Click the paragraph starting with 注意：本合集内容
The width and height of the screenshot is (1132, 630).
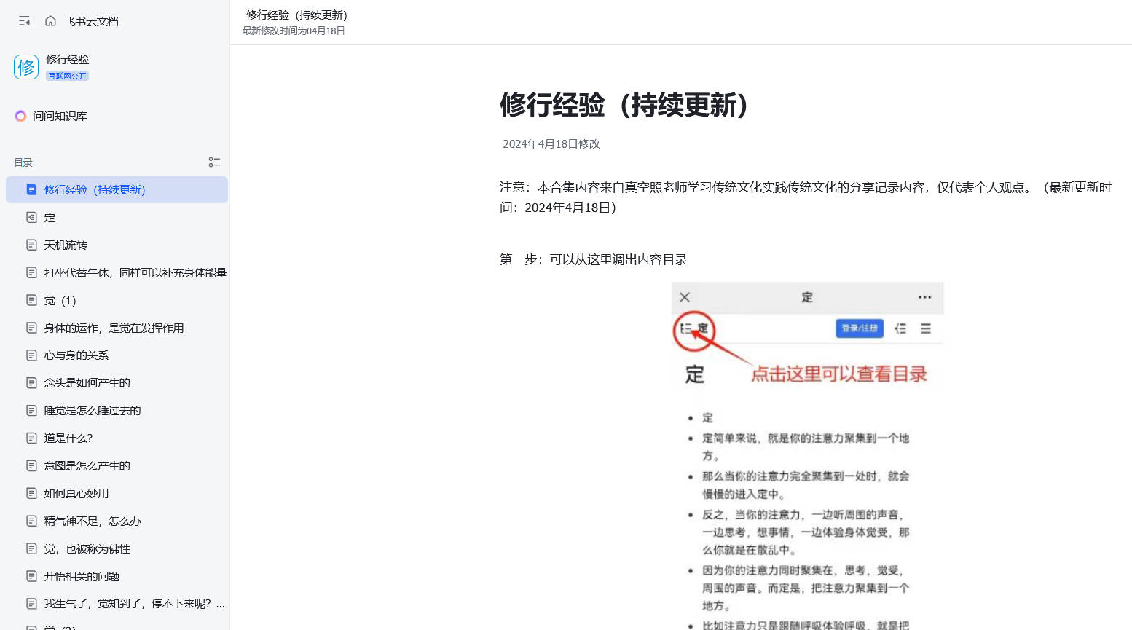(x=806, y=197)
